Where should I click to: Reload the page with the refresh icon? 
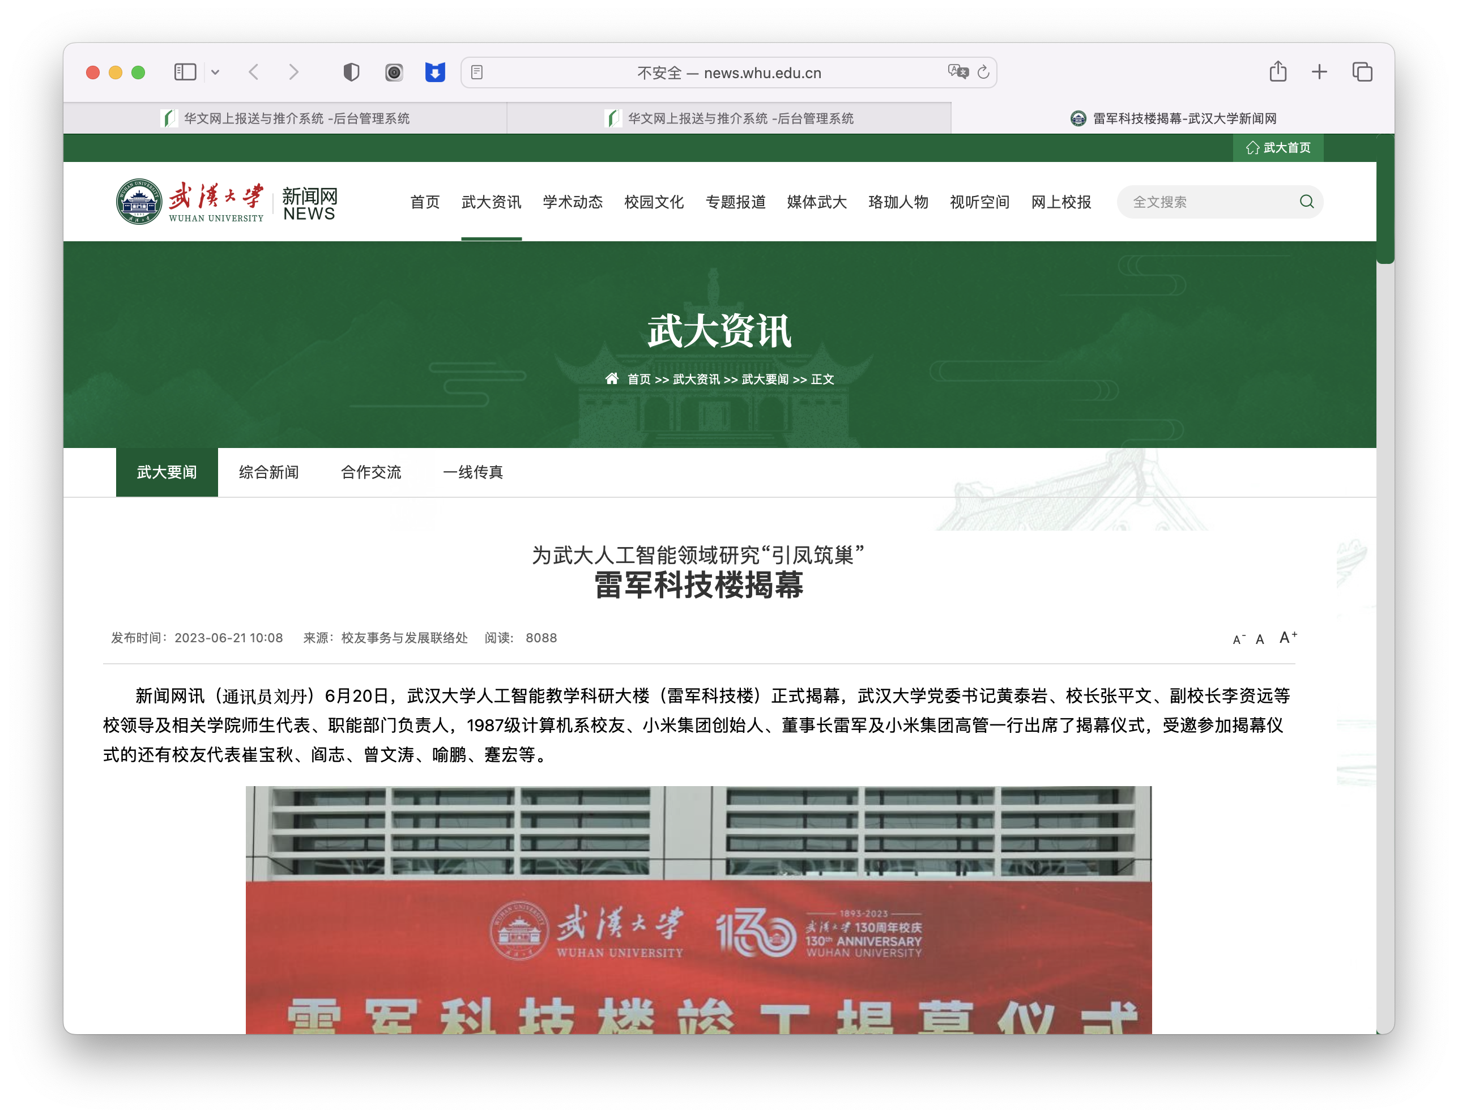tap(983, 72)
